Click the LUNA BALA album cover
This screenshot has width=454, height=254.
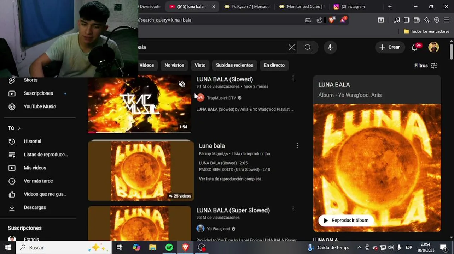(x=377, y=168)
